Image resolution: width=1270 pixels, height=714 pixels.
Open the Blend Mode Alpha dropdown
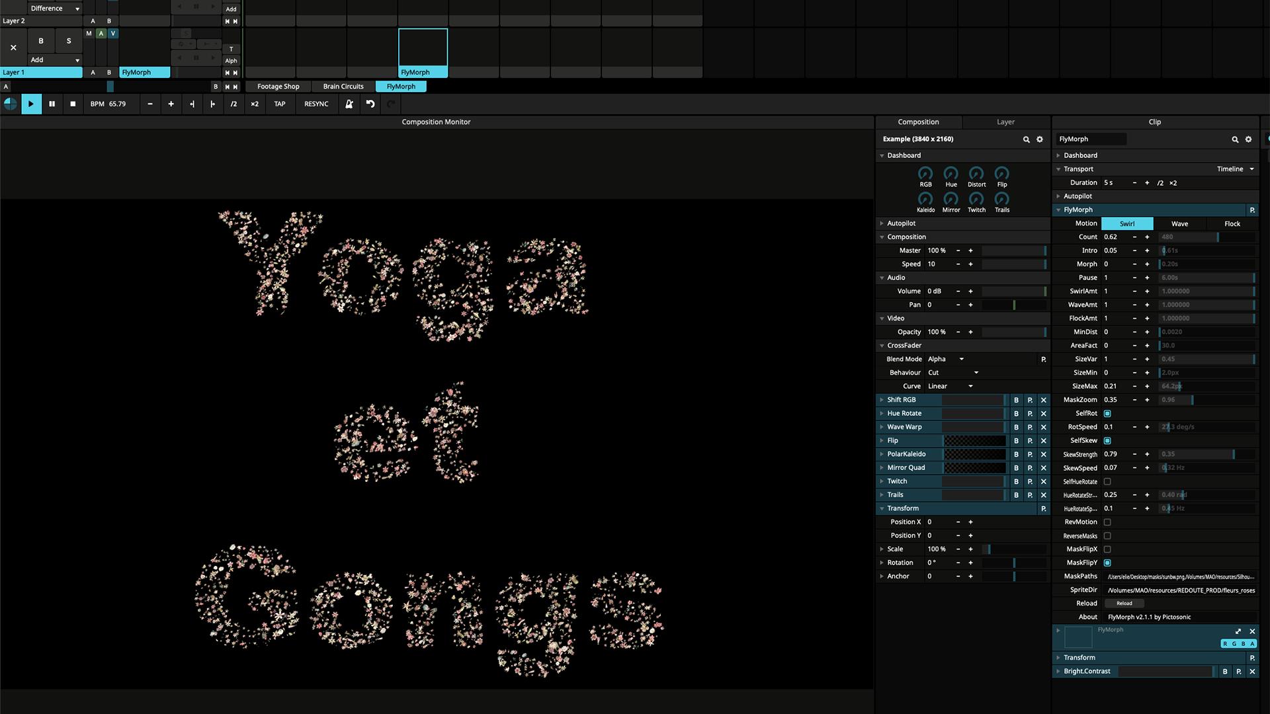946,359
